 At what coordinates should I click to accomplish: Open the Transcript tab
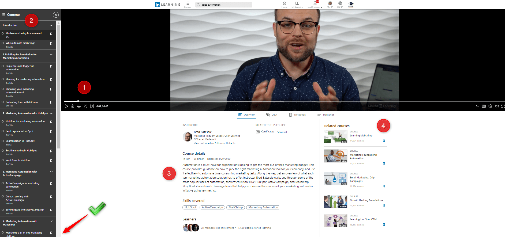tap(326, 115)
